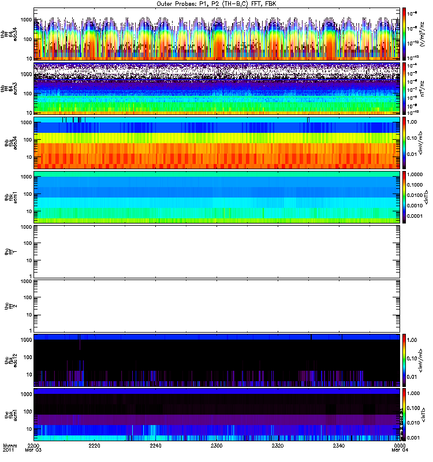Viewport: 433px width, 462px height.
Task: Click the color bar beside thb fbk scm1 panel
Action: (x=404, y=197)
